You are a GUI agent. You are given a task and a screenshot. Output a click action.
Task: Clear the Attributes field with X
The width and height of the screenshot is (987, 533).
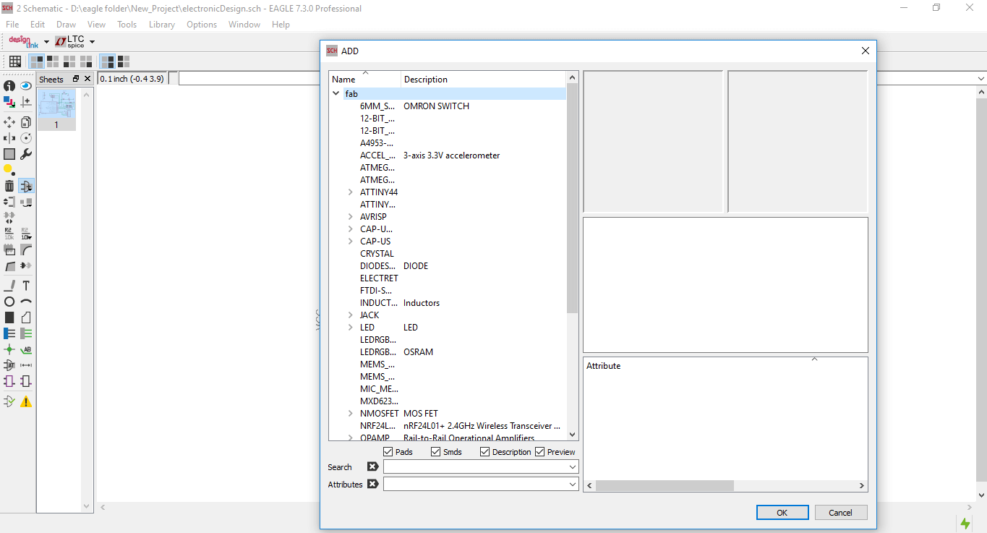372,484
